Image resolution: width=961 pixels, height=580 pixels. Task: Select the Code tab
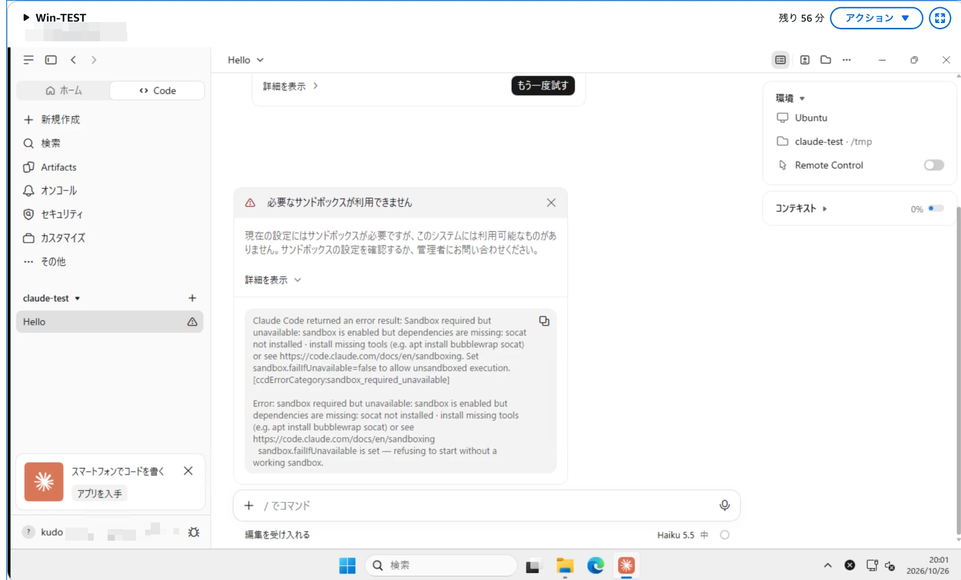pyautogui.click(x=157, y=90)
